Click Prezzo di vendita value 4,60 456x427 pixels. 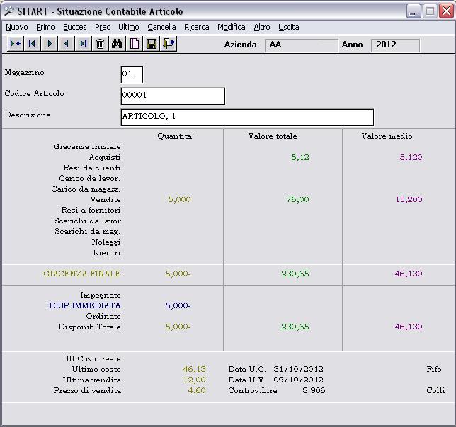tap(197, 390)
